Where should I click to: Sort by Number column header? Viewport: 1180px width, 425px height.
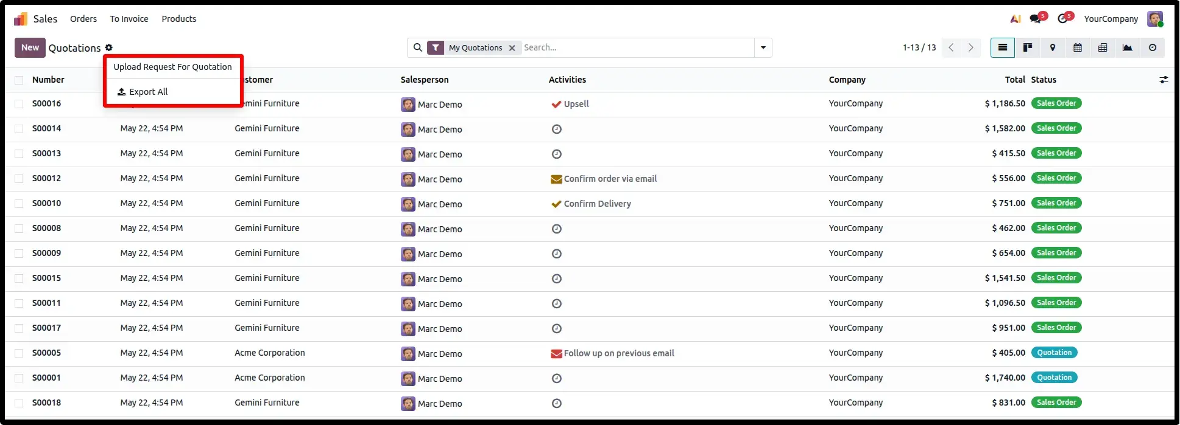tap(48, 80)
